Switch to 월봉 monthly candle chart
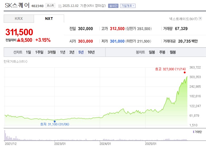This screenshot has width=206, height=149. point(173,52)
